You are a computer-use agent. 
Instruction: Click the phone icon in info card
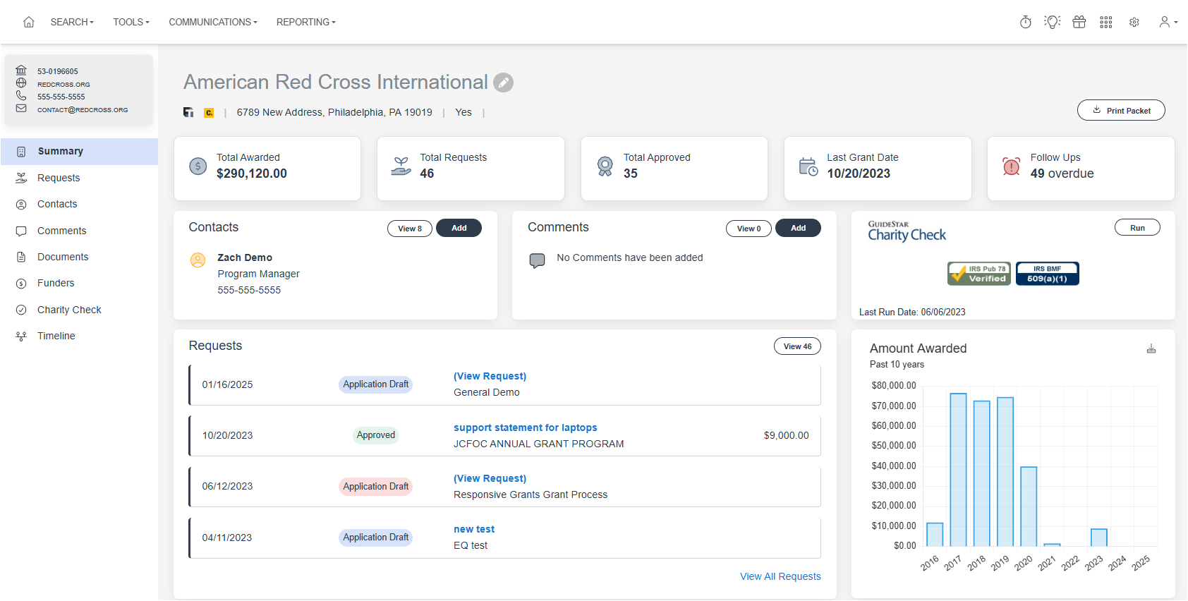21,96
